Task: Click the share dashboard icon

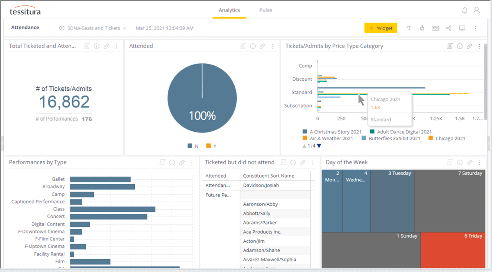Action: point(448,28)
